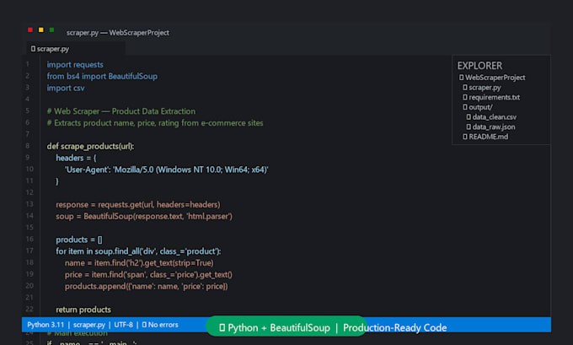The height and width of the screenshot is (345, 573).
Task: Click the import csv line
Action: [66, 89]
